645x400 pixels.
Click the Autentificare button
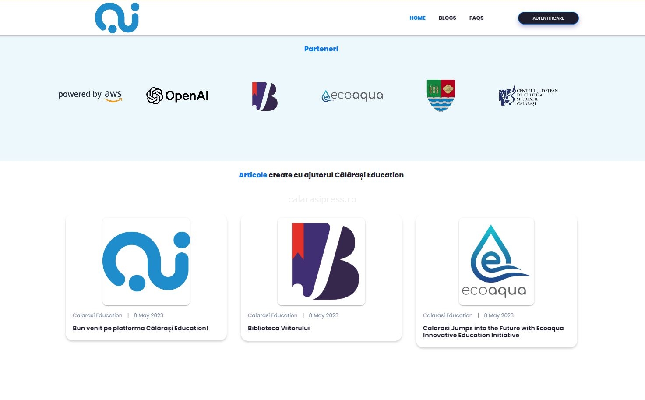point(548,18)
